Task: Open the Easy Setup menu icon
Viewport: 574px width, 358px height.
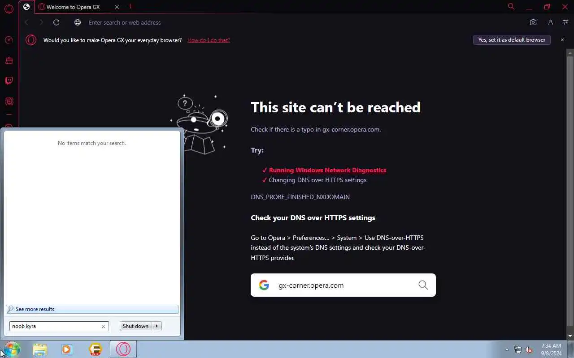Action: point(565,22)
